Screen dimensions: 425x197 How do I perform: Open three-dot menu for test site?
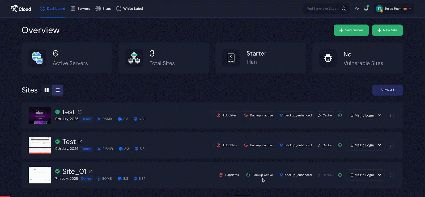[390, 115]
